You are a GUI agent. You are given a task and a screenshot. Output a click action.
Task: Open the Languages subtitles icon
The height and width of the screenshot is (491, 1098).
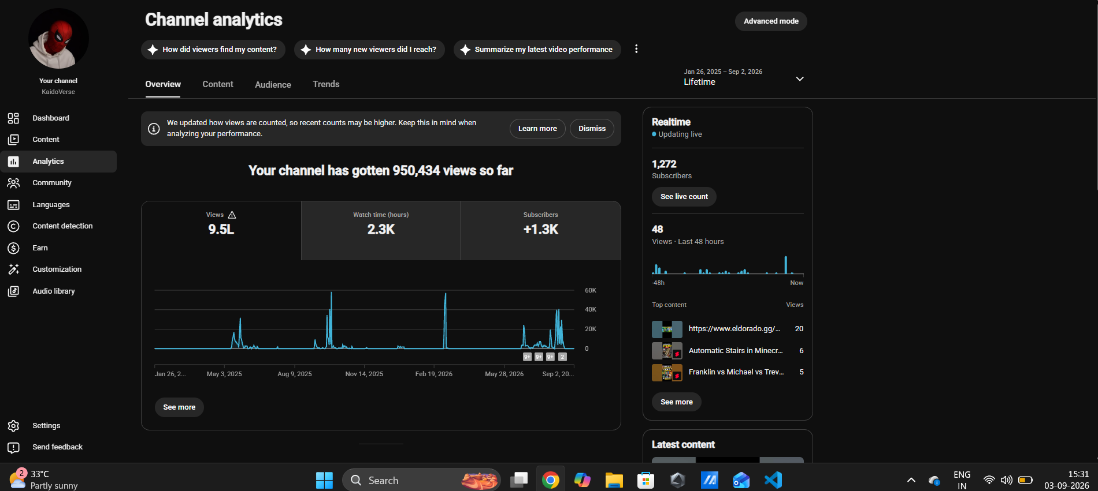(x=13, y=205)
